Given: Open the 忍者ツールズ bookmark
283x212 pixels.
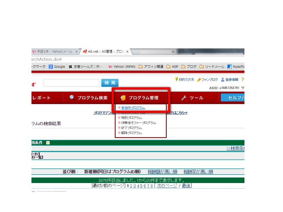Looking at the screenshot, I should pos(86,67).
